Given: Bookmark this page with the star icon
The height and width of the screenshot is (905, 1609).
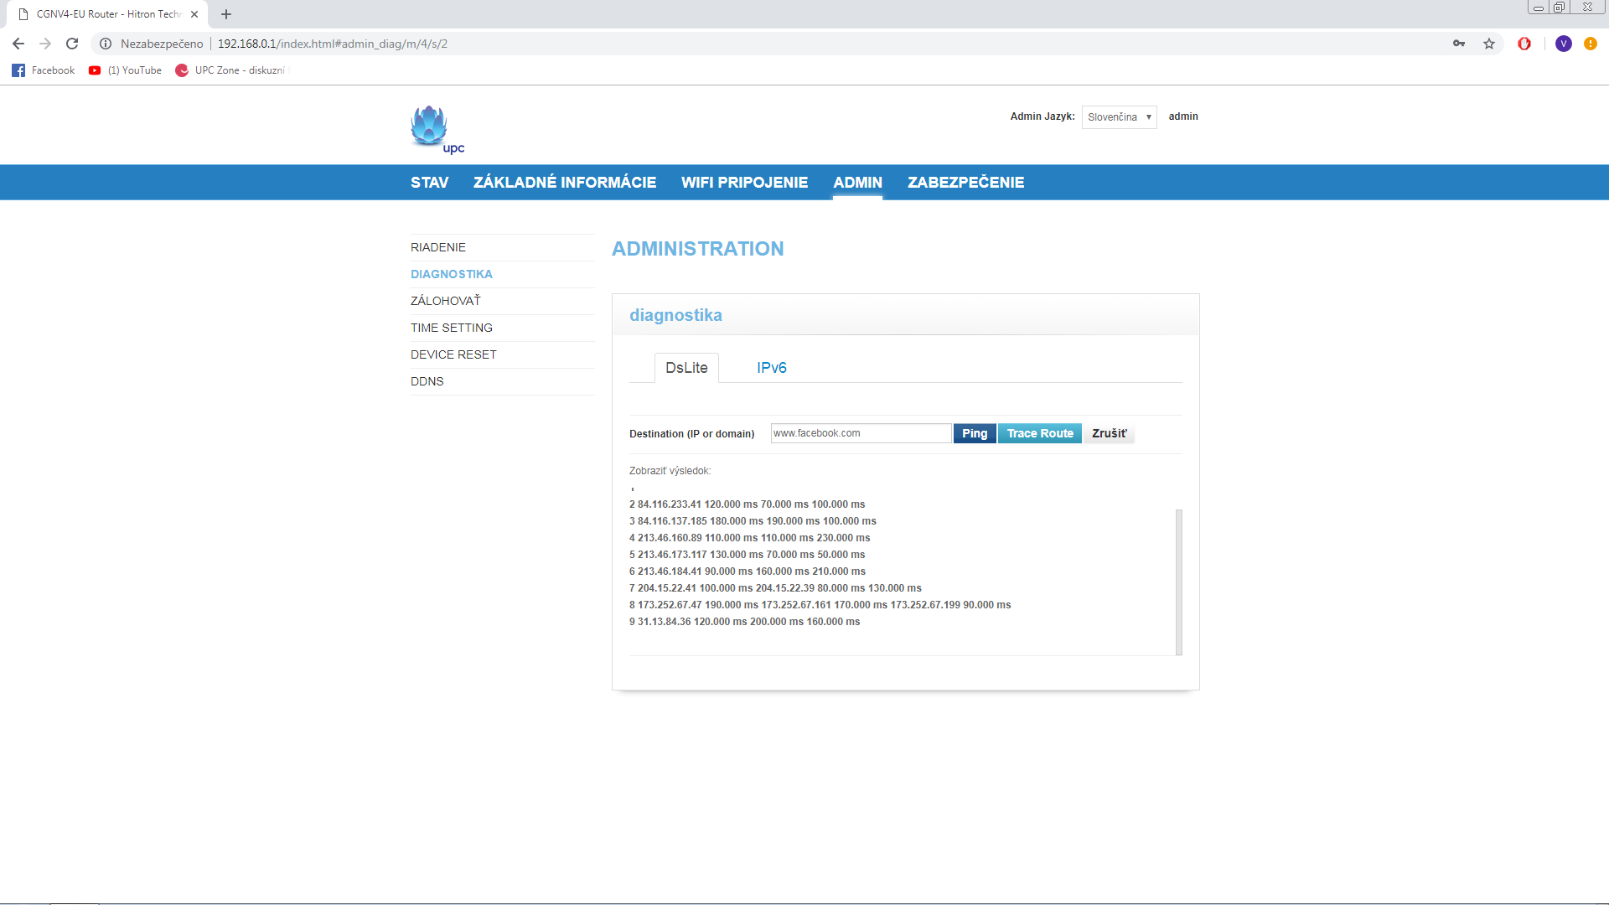Looking at the screenshot, I should coord(1489,44).
